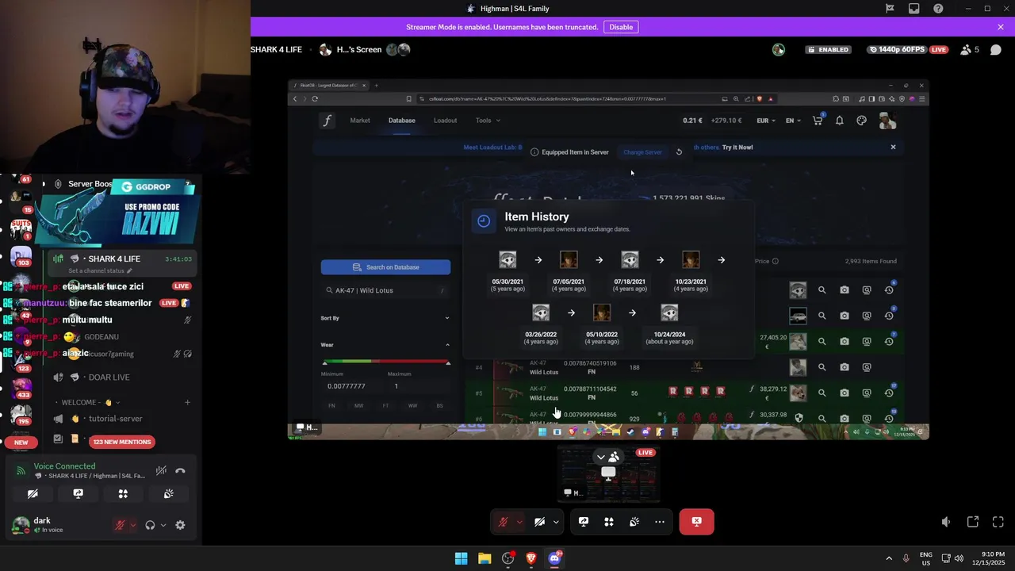Viewport: 1015px width, 571px height.
Task: Open Database tab in streamed browser
Action: [401, 121]
